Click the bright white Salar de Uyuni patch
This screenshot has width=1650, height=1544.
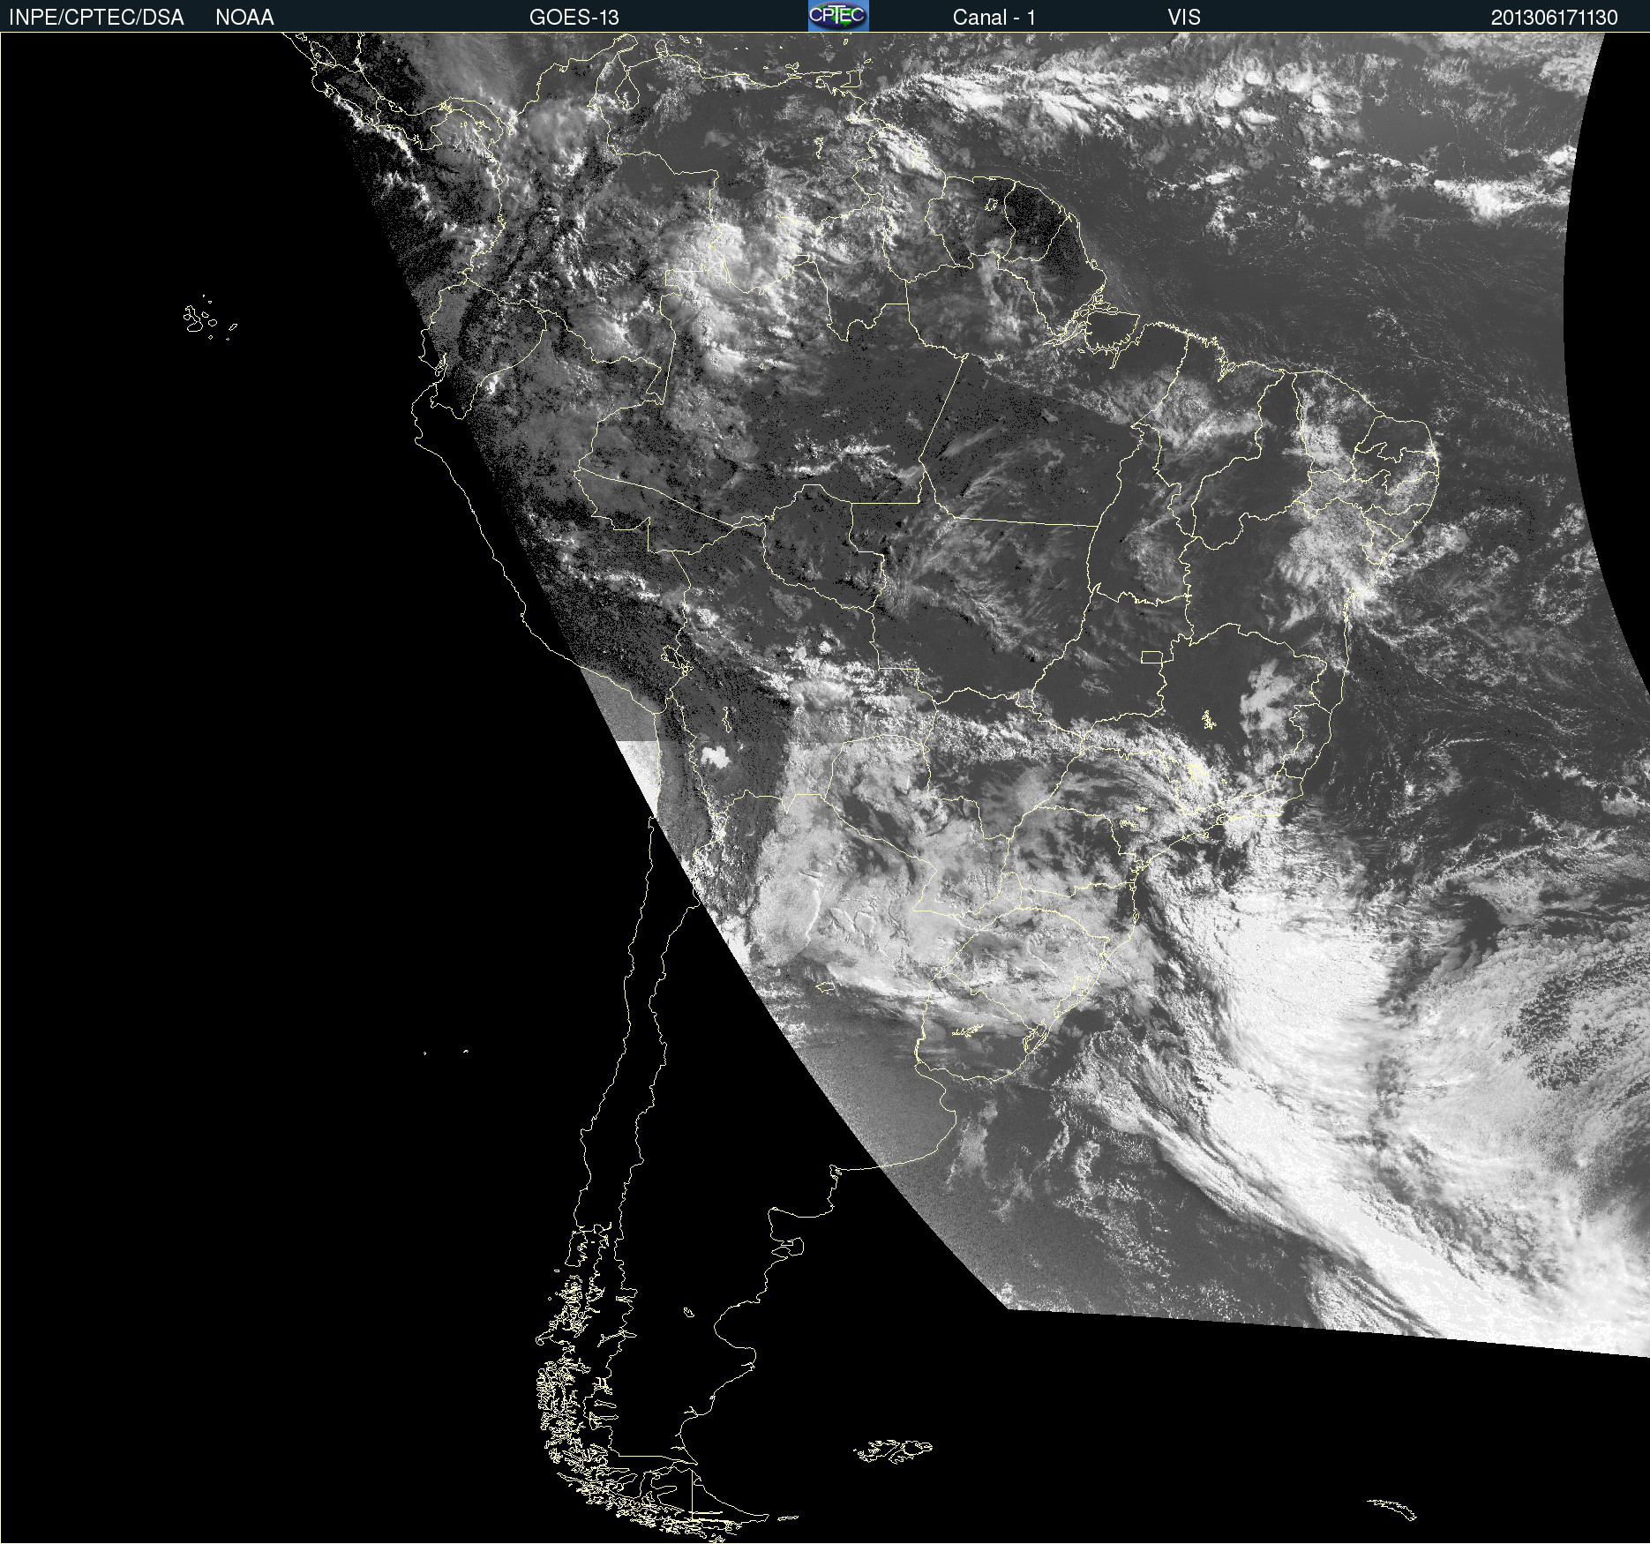pyautogui.click(x=715, y=756)
